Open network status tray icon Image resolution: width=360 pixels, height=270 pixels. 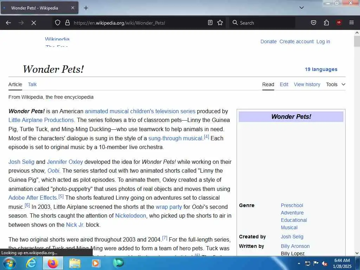point(307,263)
